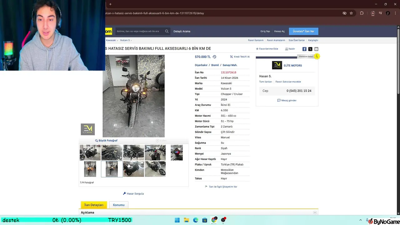Click Hesap Aç
This screenshot has width=400, height=225.
coord(279,31)
